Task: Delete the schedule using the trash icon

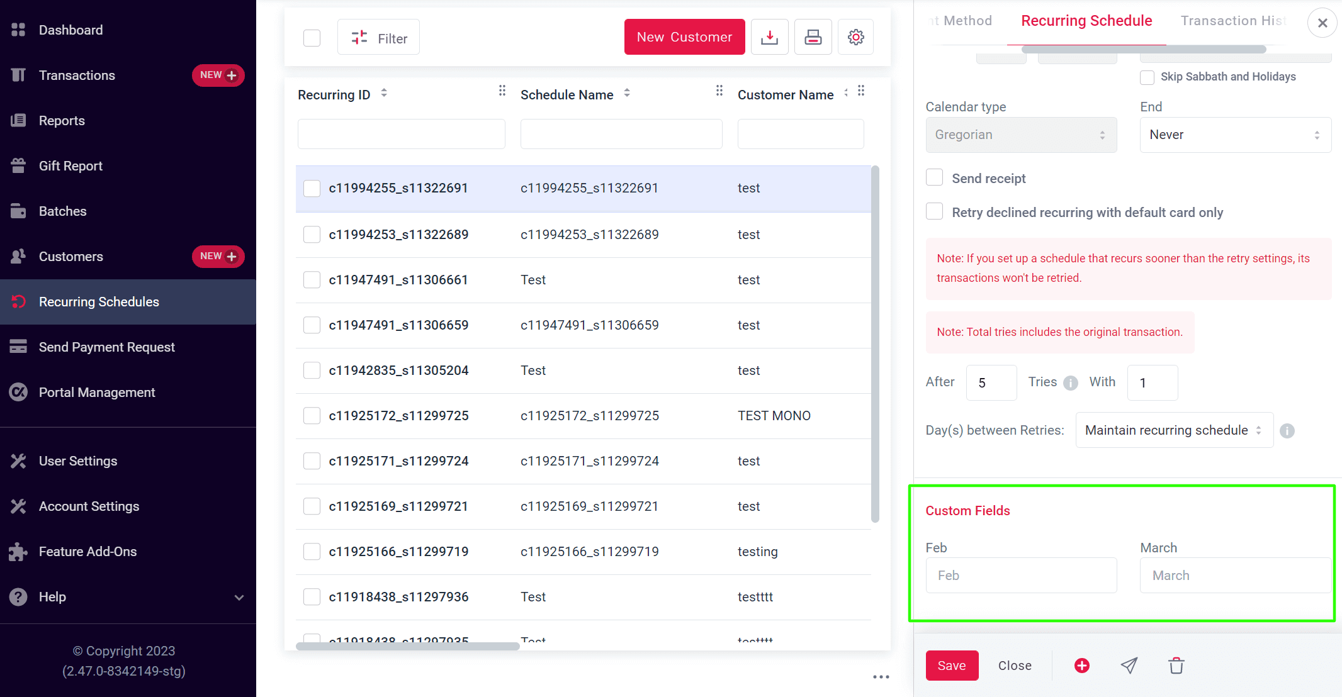Action: [1176, 665]
